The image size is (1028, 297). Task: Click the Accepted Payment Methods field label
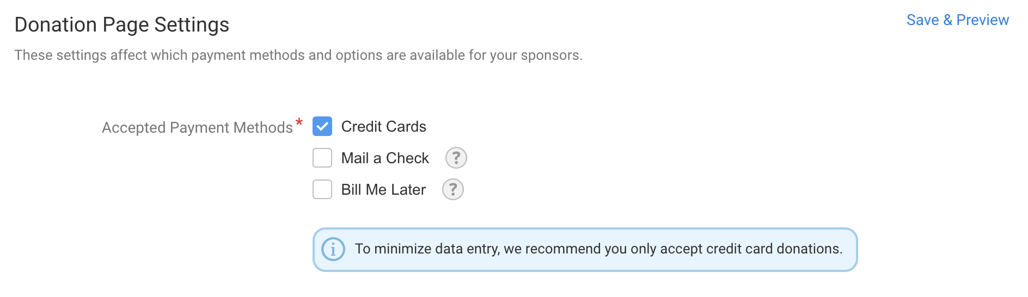[x=197, y=127]
